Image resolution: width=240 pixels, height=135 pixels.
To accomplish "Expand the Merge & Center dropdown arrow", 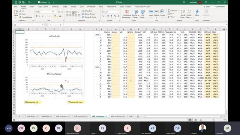I will coord(98,17).
